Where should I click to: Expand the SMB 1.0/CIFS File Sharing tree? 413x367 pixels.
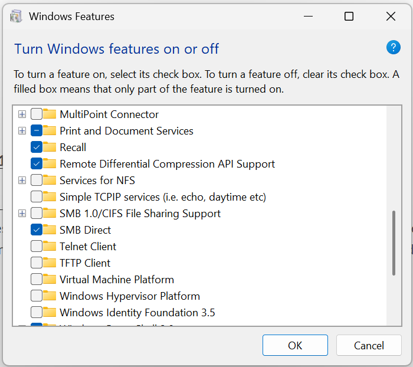(x=22, y=214)
